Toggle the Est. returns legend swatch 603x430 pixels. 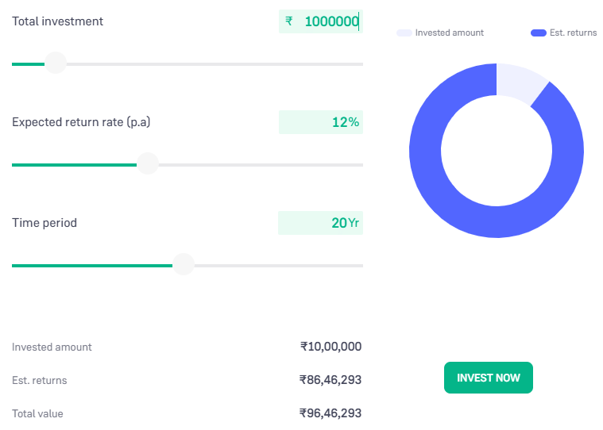538,33
